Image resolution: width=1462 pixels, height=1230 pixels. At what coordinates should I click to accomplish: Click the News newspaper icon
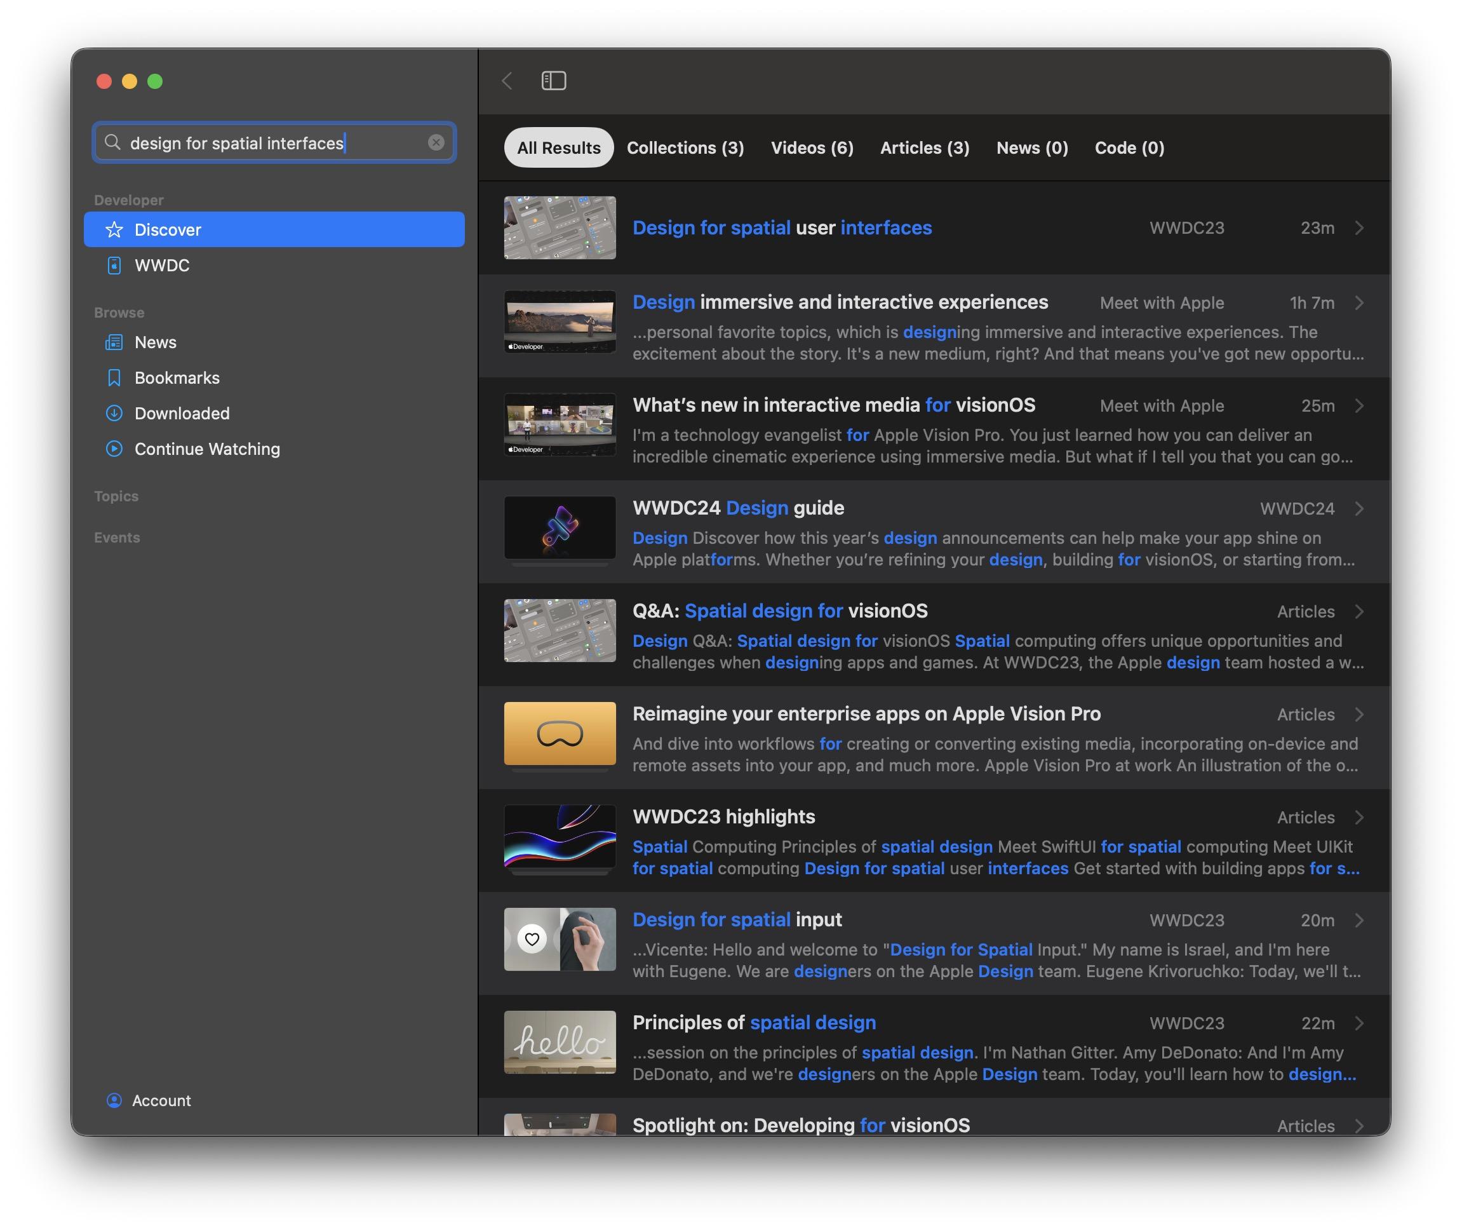tap(114, 342)
